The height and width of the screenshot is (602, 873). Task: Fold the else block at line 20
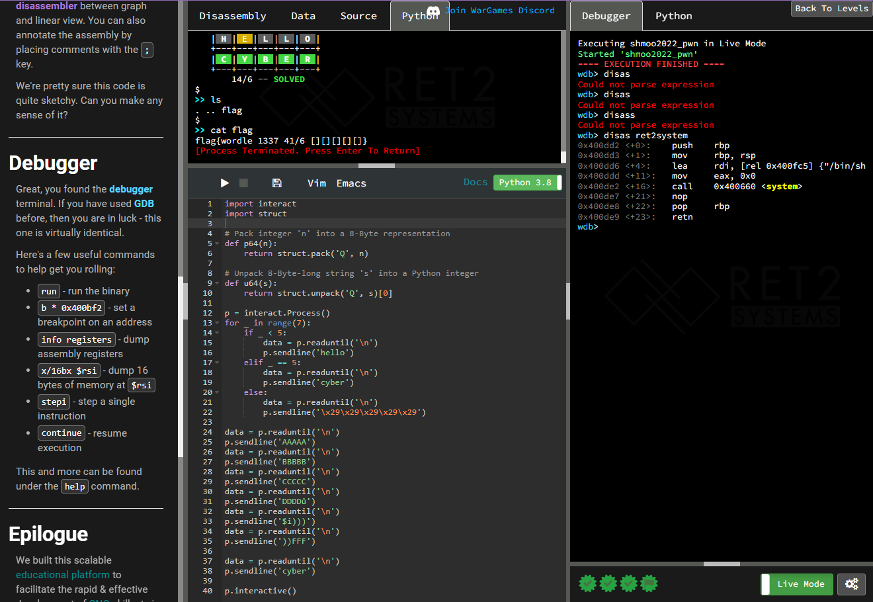pyautogui.click(x=217, y=392)
